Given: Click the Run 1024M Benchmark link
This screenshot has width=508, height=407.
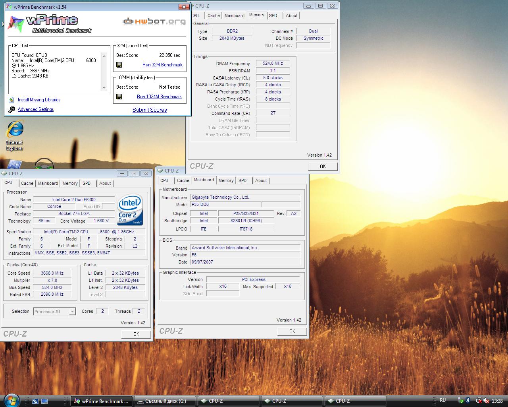Looking at the screenshot, I should (159, 97).
